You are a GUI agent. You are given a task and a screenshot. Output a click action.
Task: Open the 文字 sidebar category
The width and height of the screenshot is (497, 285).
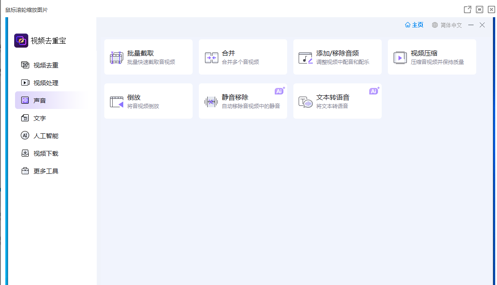coord(40,118)
